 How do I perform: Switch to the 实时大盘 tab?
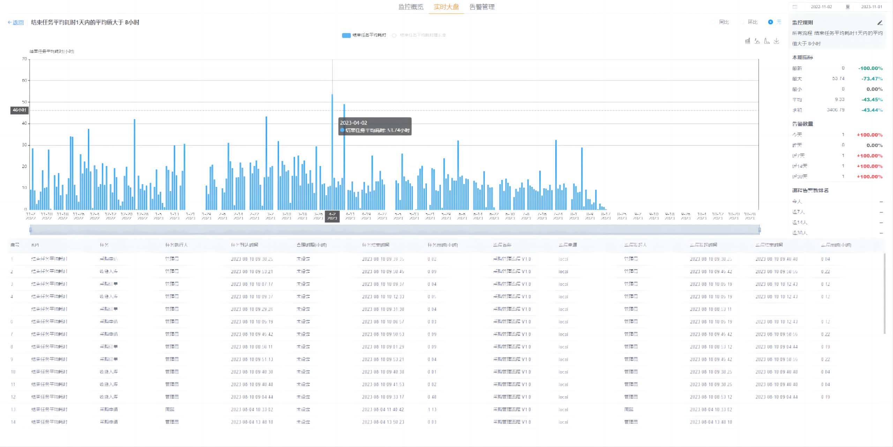pos(446,7)
